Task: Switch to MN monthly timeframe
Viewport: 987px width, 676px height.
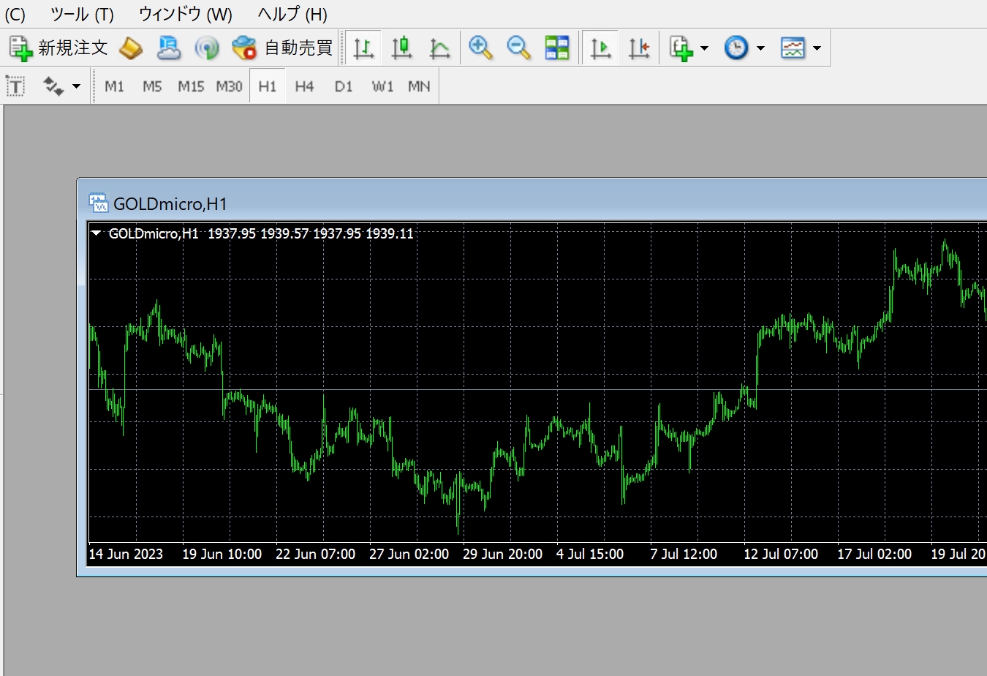Action: (x=419, y=86)
